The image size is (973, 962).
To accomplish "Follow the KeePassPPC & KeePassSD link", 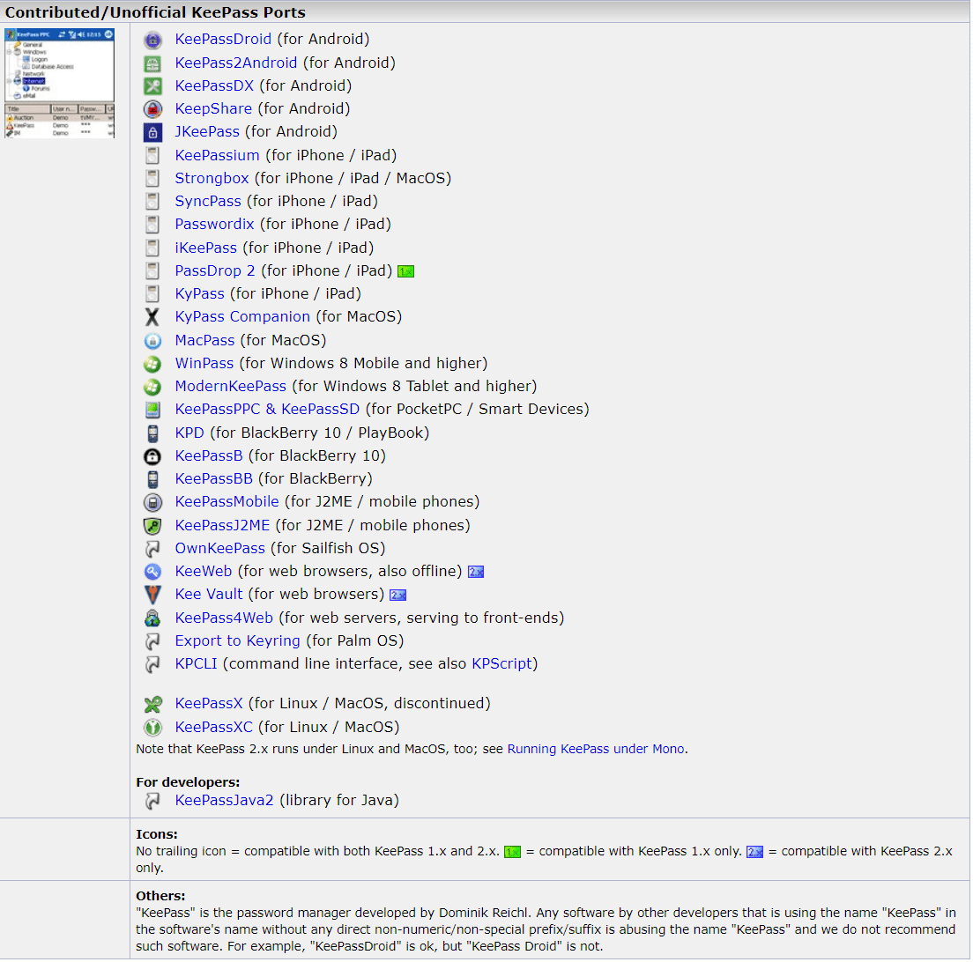I will point(267,409).
